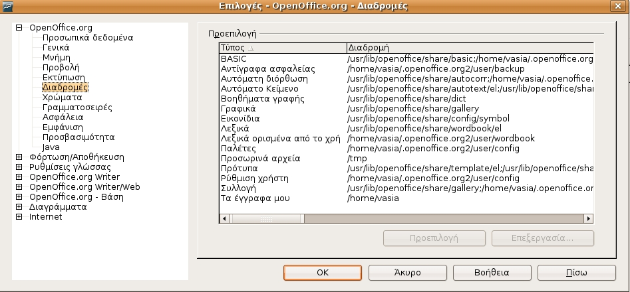The height and width of the screenshot is (292, 630).
Task: Select the Φόρτωση/Αποθήκευση tree label
Action: point(77,157)
